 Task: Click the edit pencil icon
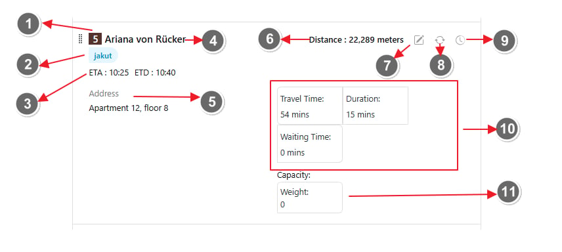(419, 40)
